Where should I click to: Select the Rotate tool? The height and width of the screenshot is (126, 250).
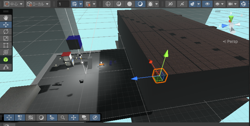point(6,32)
